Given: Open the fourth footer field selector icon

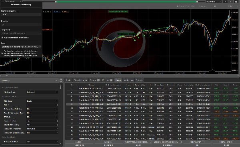Looking at the screenshot, I should pyautogui.click(x=180, y=142).
